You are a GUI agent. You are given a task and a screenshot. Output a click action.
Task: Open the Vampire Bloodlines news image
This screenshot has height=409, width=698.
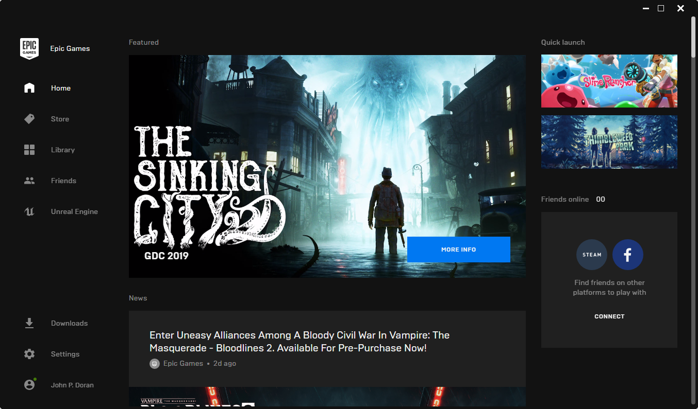[327, 397]
